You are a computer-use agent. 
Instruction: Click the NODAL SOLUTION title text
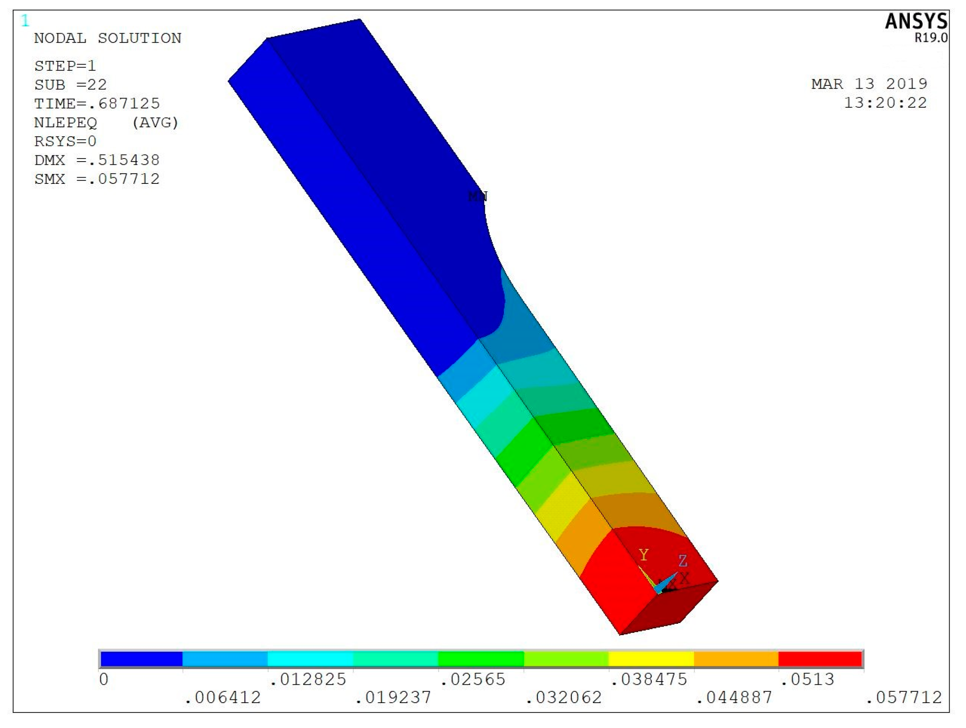click(x=107, y=38)
